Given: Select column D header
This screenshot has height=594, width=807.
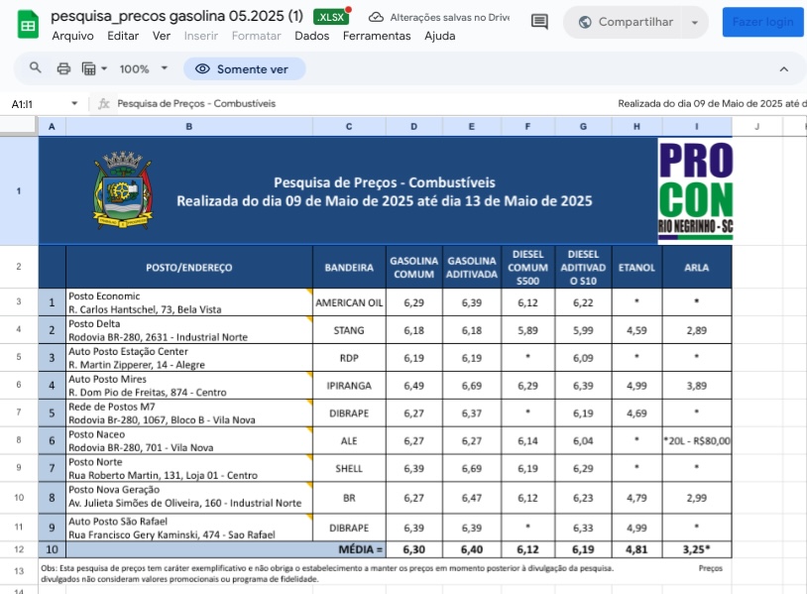Looking at the screenshot, I should click(413, 126).
